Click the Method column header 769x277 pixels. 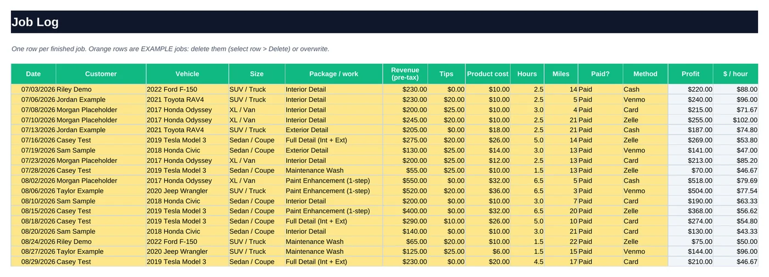tap(645, 74)
